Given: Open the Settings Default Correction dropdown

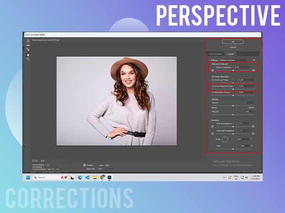Looking at the screenshot, I should coord(234,60).
